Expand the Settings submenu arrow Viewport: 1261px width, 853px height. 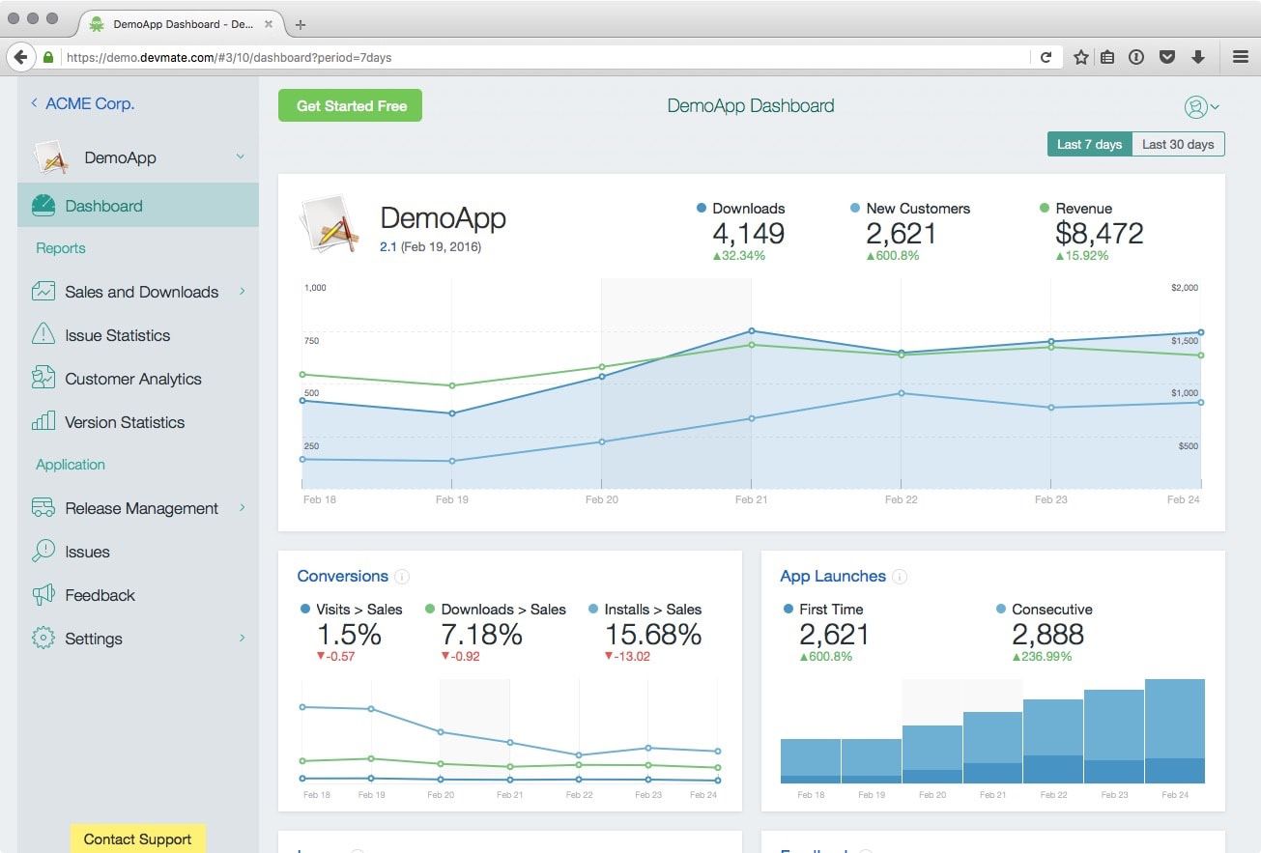242,638
